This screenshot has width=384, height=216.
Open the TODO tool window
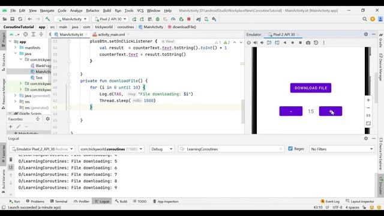tap(140, 202)
